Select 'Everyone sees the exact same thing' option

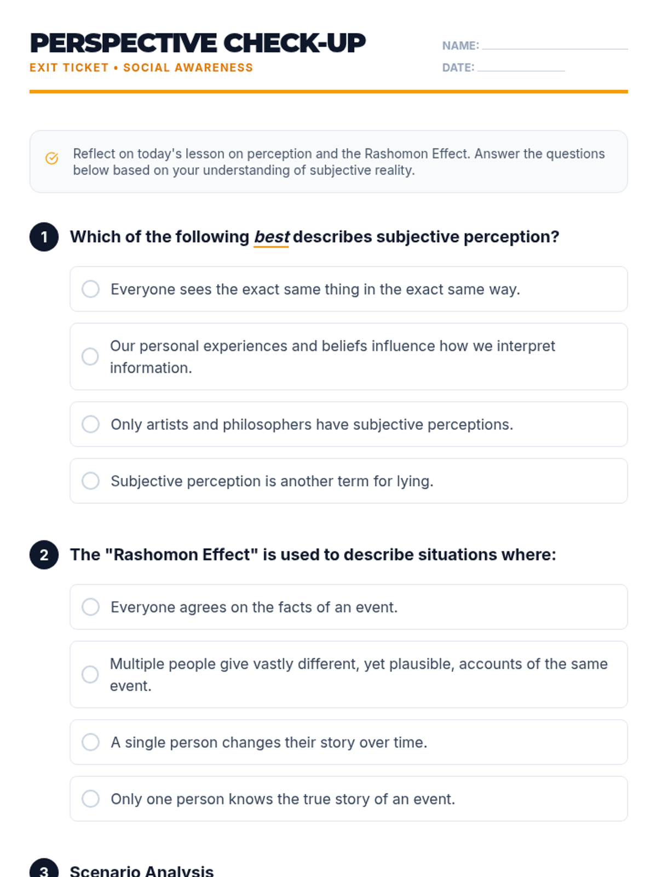91,289
